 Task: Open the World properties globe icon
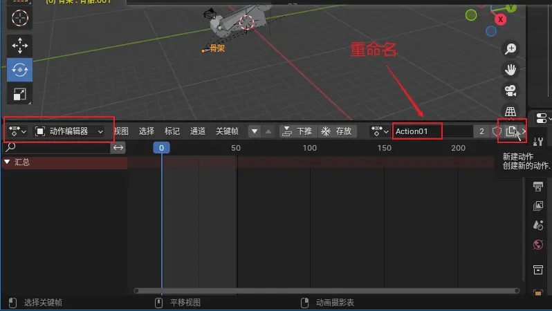pyautogui.click(x=537, y=245)
